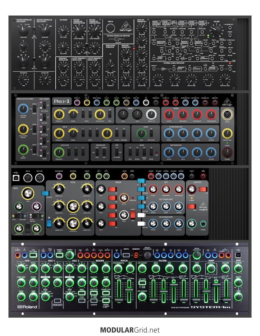Click the top module Volume knob
The image size is (260, 336).
[217, 30]
